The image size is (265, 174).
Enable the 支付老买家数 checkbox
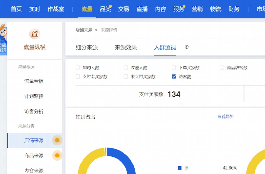click(78, 76)
